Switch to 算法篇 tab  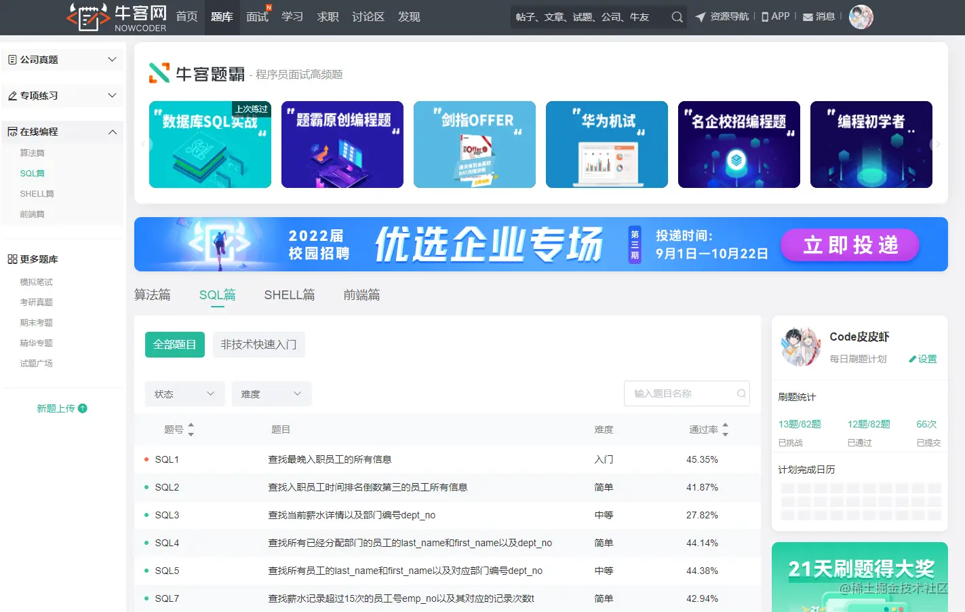tap(153, 295)
